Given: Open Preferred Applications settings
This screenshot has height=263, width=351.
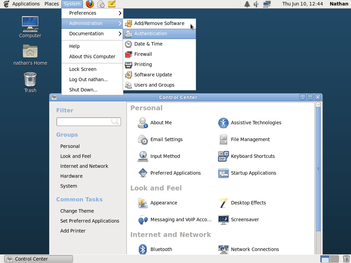Looking at the screenshot, I should tap(143, 173).
